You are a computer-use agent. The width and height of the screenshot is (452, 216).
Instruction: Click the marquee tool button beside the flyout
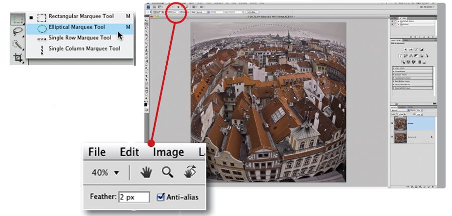tap(18, 19)
